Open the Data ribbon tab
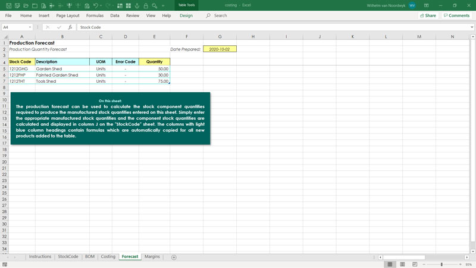 115,15
